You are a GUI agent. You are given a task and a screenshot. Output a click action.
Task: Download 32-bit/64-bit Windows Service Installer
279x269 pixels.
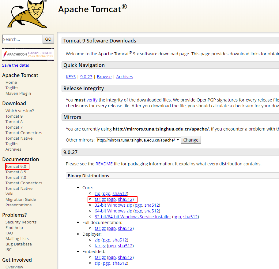(133, 217)
